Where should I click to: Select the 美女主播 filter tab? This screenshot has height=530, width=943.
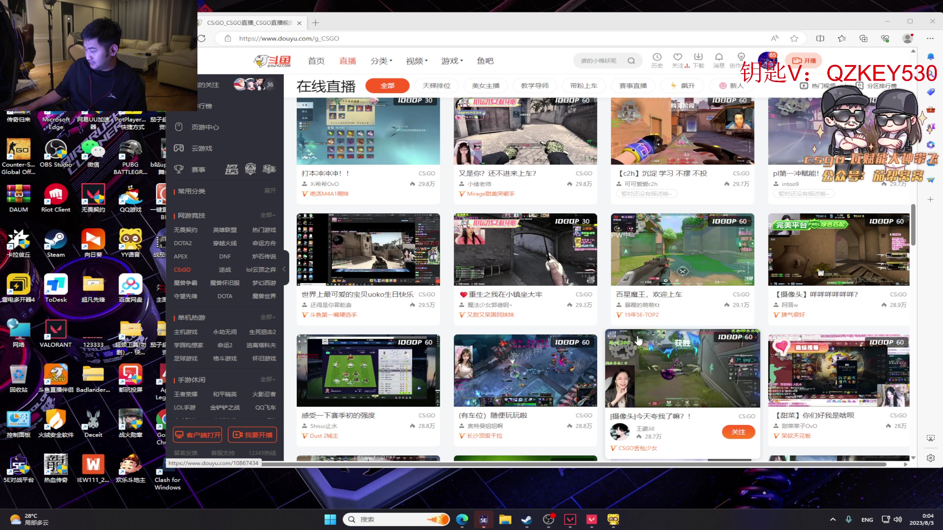[486, 86]
